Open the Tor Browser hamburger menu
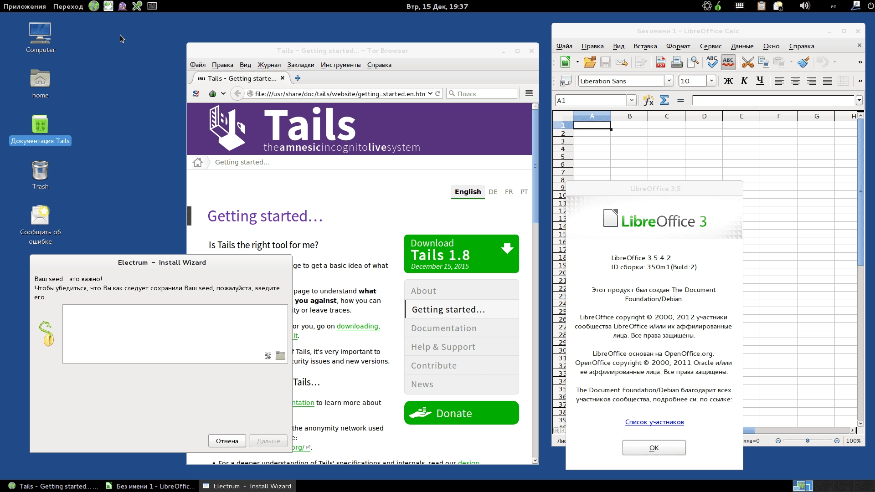This screenshot has width=875, height=492. (529, 93)
